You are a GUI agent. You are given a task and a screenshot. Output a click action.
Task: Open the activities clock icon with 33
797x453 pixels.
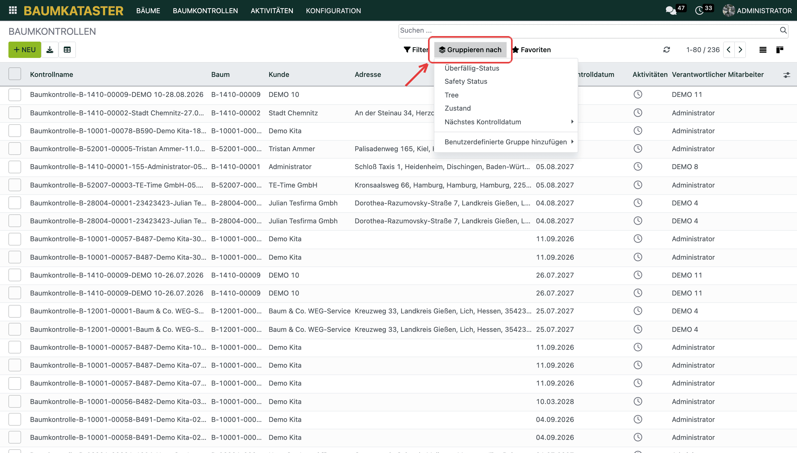pyautogui.click(x=699, y=11)
